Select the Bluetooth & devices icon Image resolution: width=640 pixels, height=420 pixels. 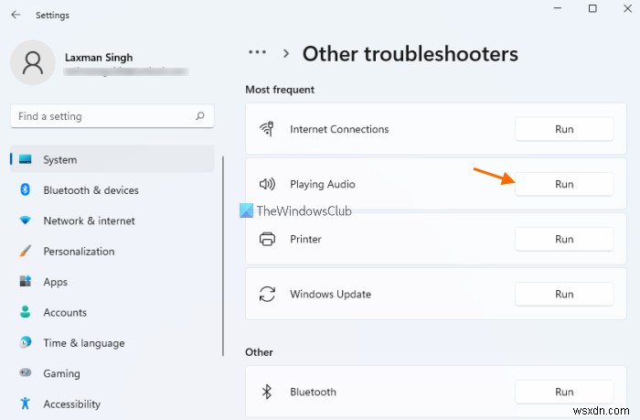(x=25, y=190)
